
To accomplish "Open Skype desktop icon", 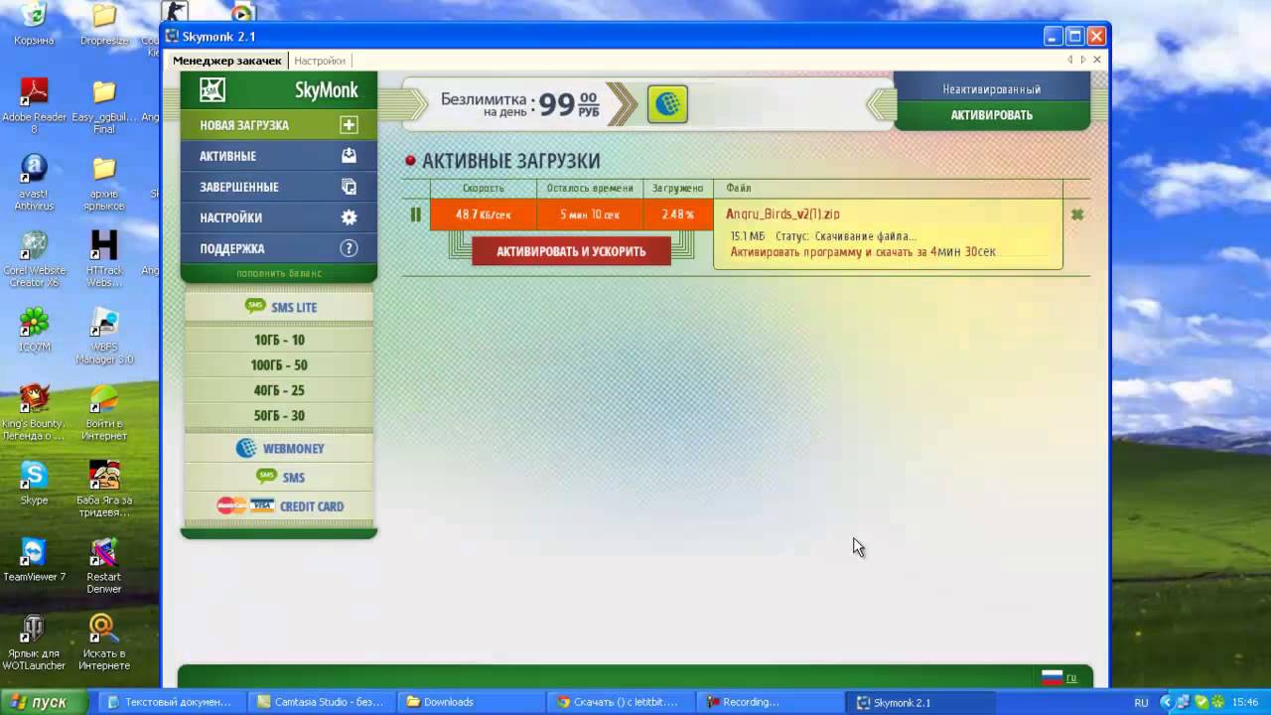I will pyautogui.click(x=34, y=484).
